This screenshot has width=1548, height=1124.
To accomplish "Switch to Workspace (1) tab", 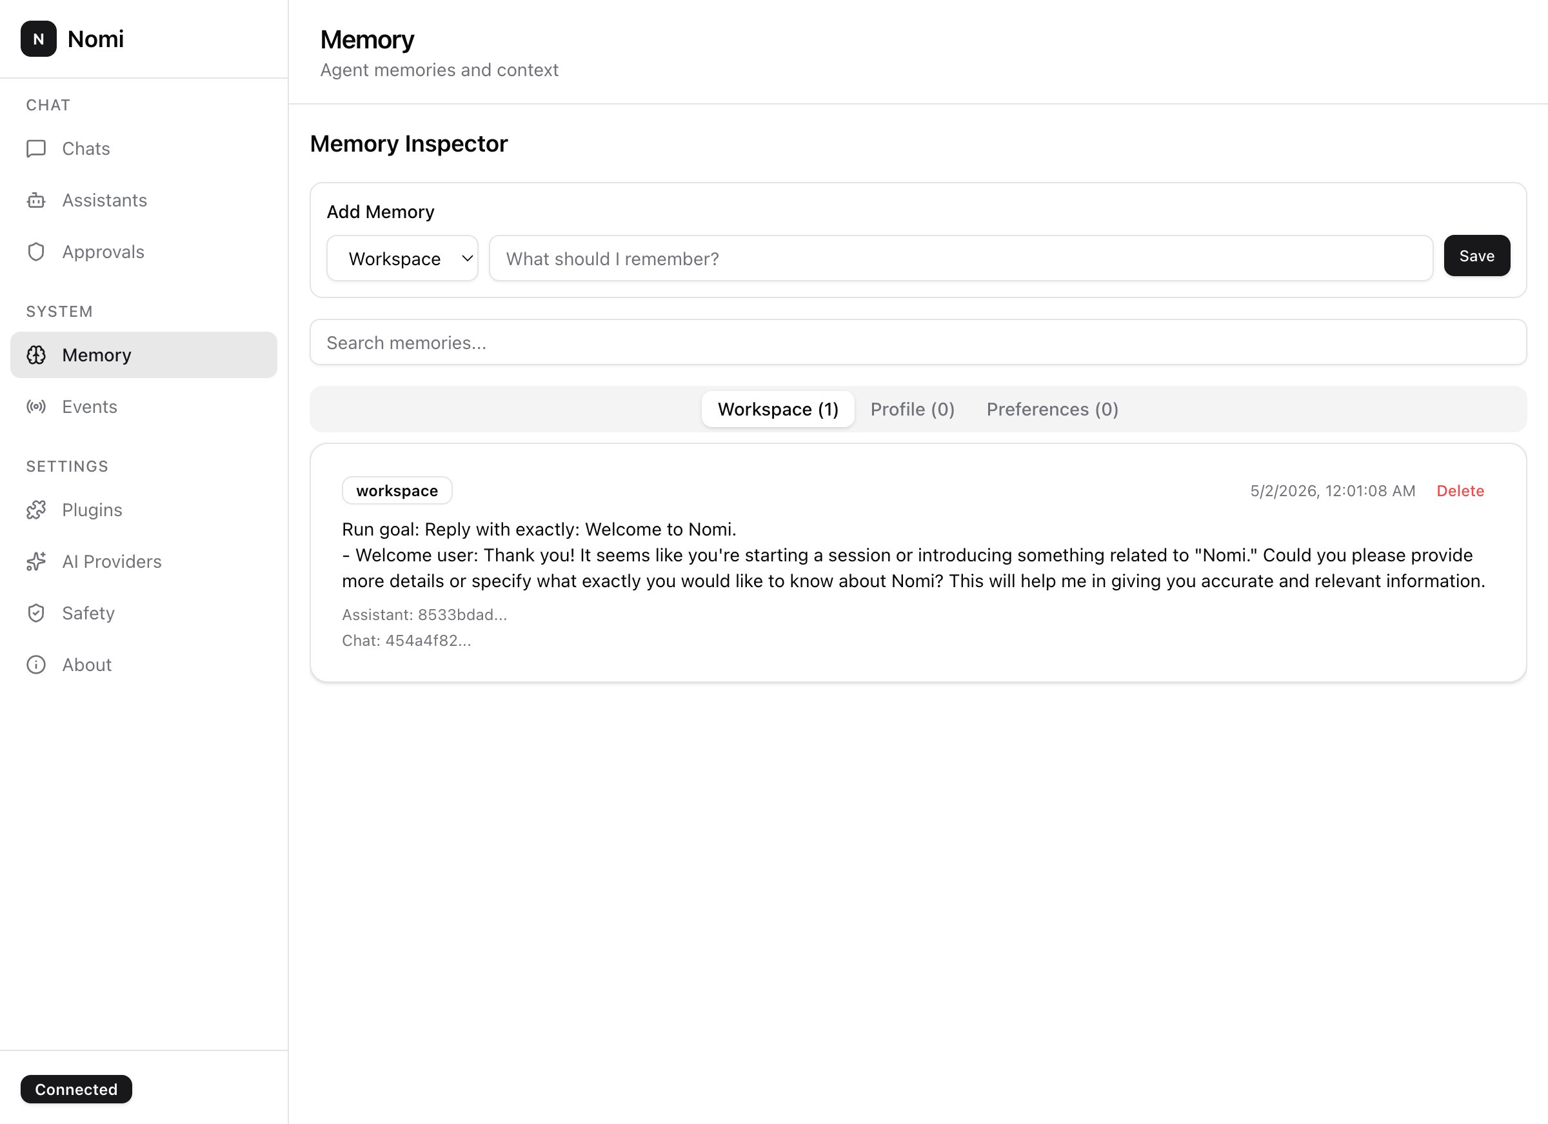I will (778, 410).
